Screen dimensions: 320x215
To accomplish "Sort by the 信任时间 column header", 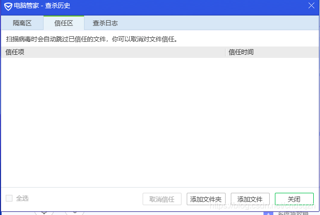I will [272, 52].
